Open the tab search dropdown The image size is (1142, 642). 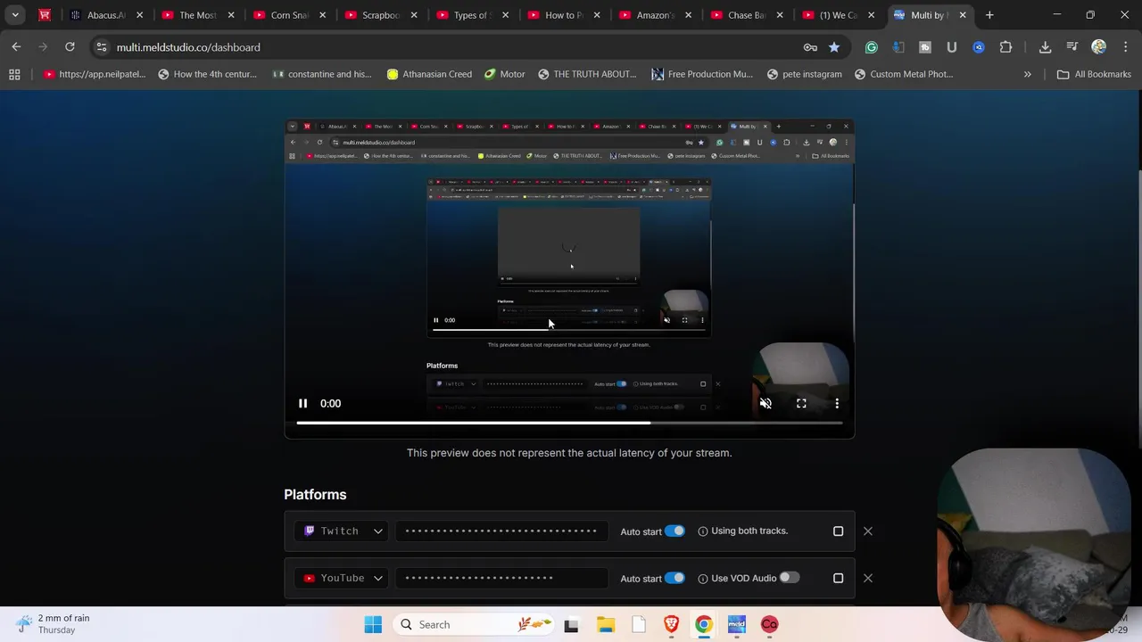[15, 15]
